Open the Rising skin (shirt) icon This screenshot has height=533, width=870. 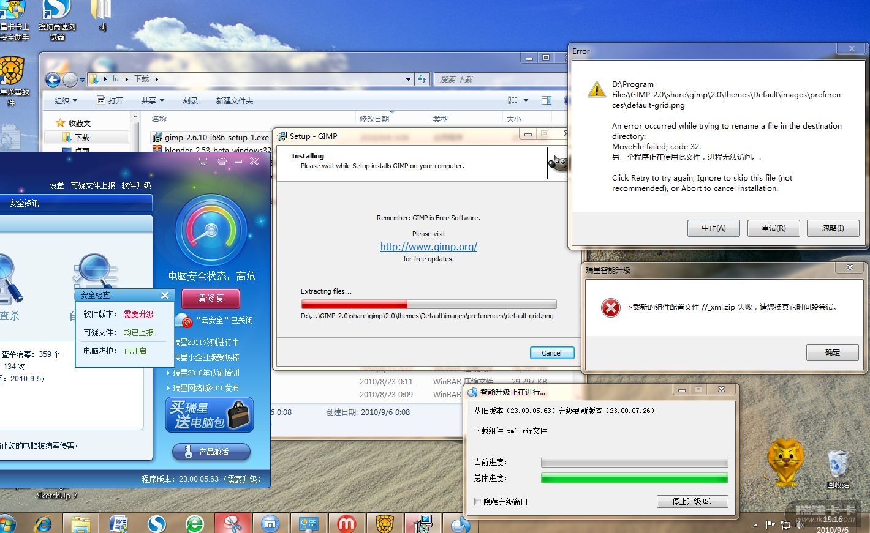pos(221,162)
